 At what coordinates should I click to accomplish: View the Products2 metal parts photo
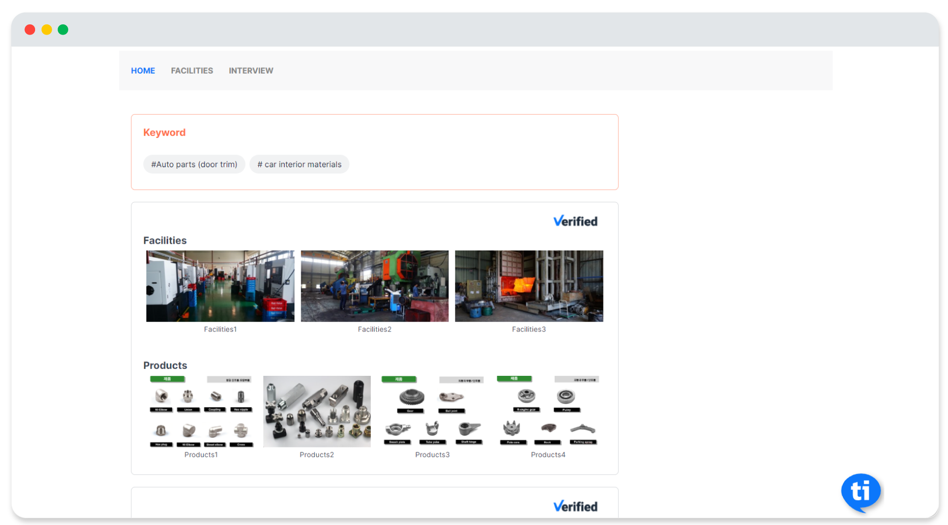tap(317, 411)
